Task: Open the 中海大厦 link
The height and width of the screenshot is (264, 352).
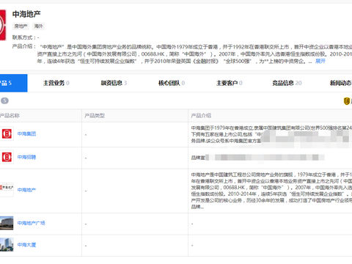Action: (x=26, y=245)
